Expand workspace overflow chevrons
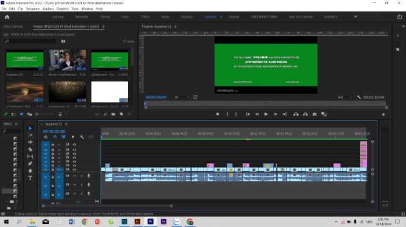406x227 pixels. 356,17
